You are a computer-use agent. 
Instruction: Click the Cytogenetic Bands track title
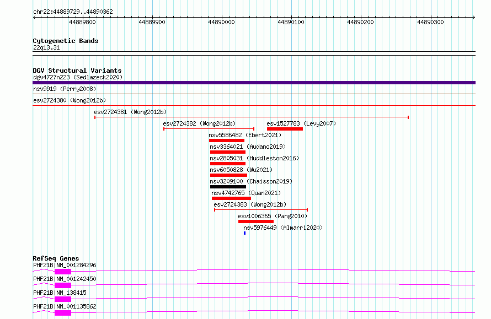click(66, 41)
